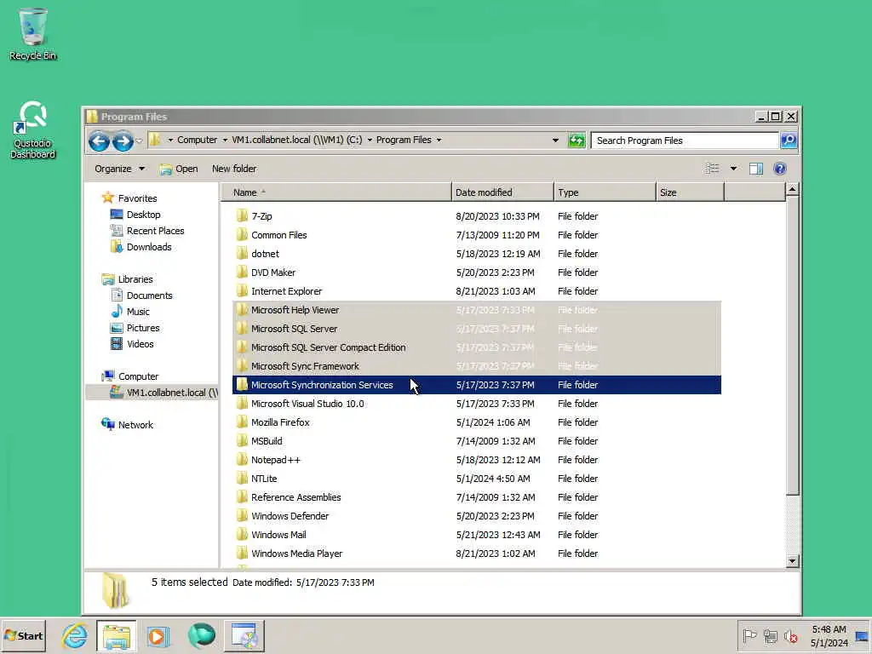Viewport: 872px width, 654px height.
Task: Sort by the Size column header
Action: 690,192
